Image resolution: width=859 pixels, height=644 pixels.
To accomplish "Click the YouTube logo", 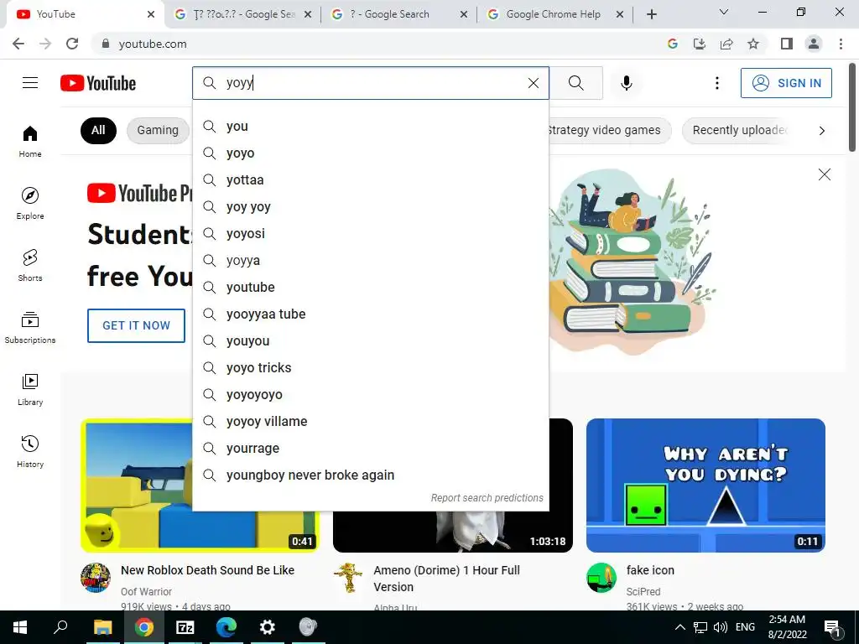I will pos(98,83).
